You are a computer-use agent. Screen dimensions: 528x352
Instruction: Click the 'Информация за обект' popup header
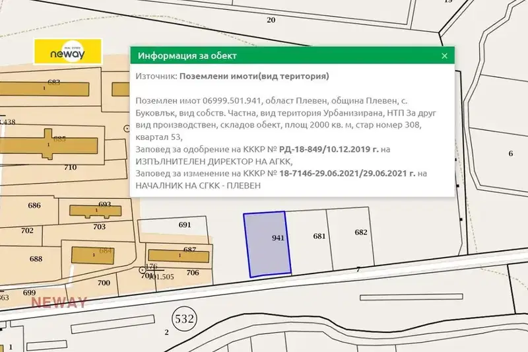[x=292, y=55]
